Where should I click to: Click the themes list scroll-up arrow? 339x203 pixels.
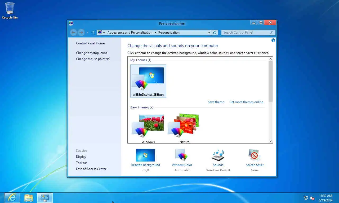[x=270, y=59]
